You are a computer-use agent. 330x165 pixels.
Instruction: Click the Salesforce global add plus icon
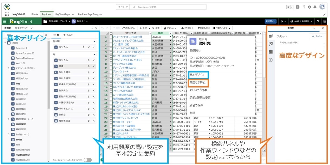pos(298,7)
